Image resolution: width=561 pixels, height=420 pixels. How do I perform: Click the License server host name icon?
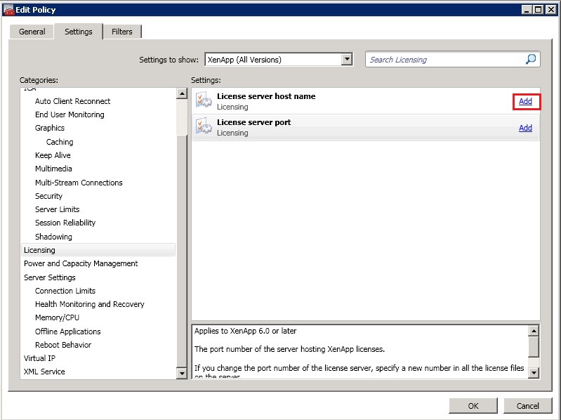click(x=204, y=101)
